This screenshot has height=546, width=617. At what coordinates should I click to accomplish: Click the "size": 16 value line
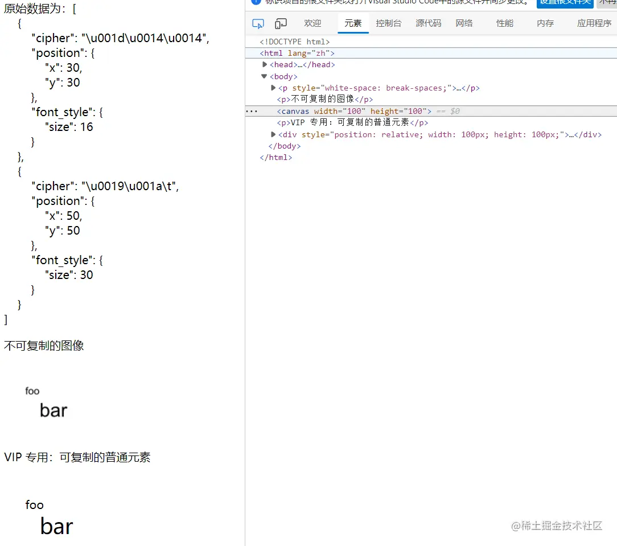tap(69, 127)
